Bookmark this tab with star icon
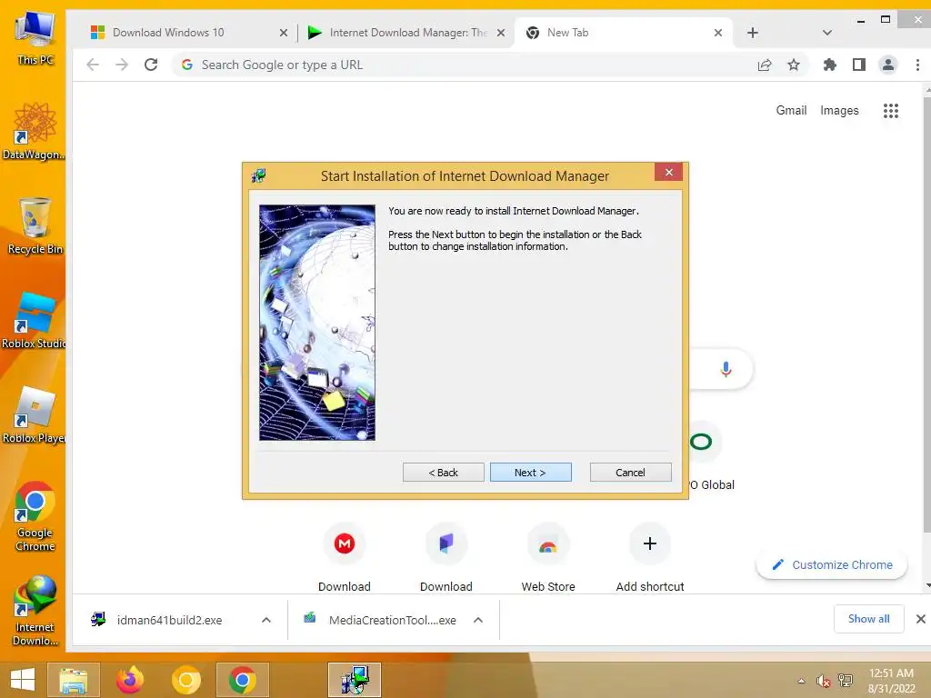Viewport: 931px width, 698px height. [x=793, y=65]
